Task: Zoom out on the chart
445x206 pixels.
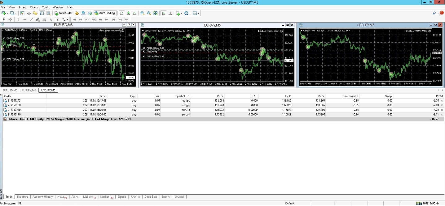Action: (149, 13)
